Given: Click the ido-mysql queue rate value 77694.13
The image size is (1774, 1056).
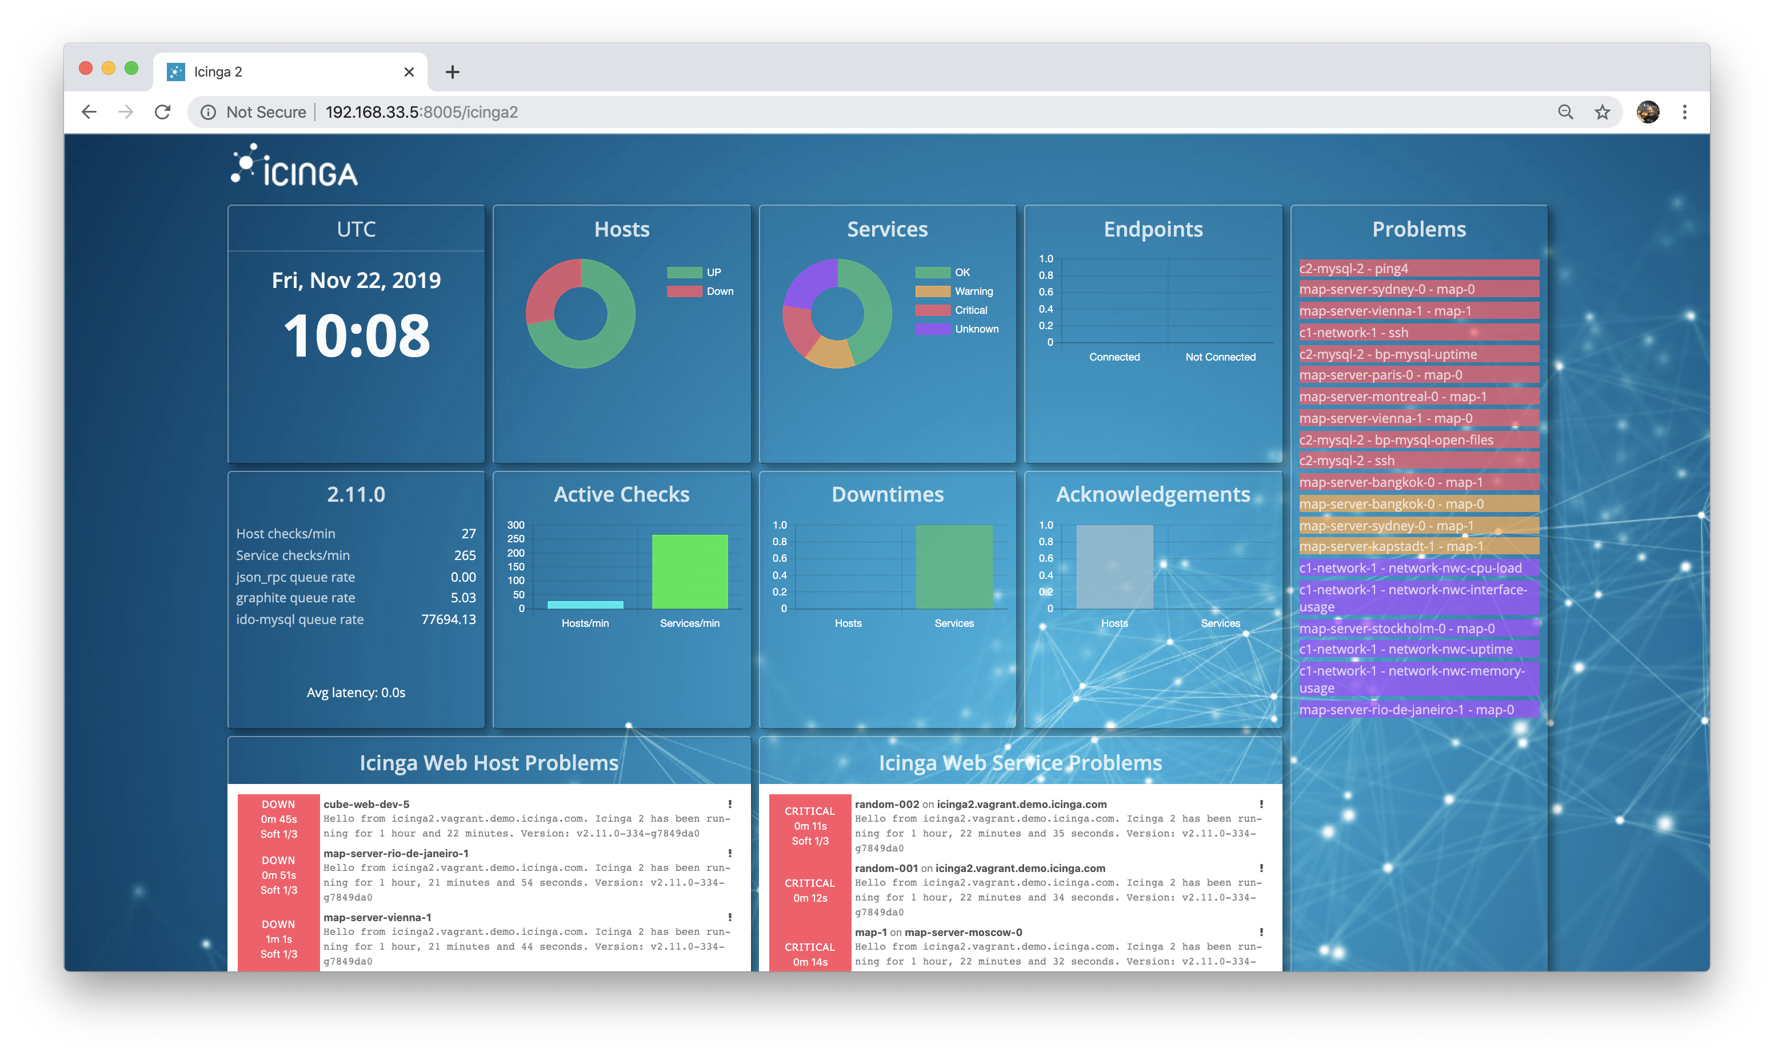Looking at the screenshot, I should pyautogui.click(x=448, y=620).
